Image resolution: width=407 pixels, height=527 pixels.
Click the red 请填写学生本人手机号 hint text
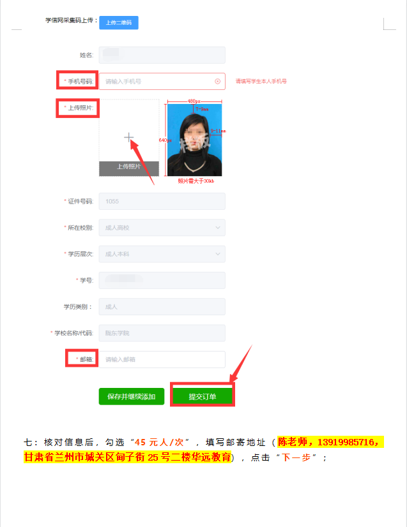point(261,81)
